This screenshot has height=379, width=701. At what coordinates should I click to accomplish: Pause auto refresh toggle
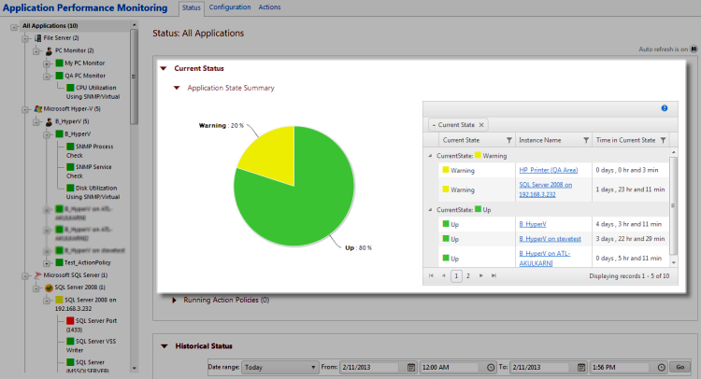694,49
